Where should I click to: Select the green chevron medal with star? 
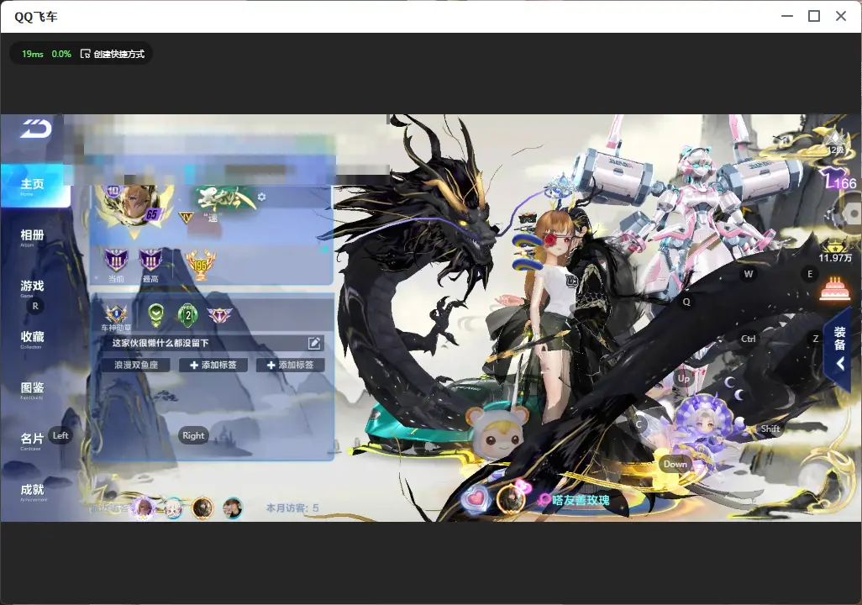156,314
